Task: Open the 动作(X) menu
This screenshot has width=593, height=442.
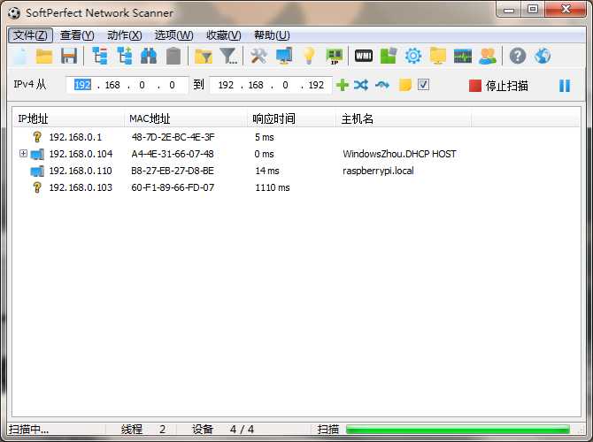Action: coord(125,35)
